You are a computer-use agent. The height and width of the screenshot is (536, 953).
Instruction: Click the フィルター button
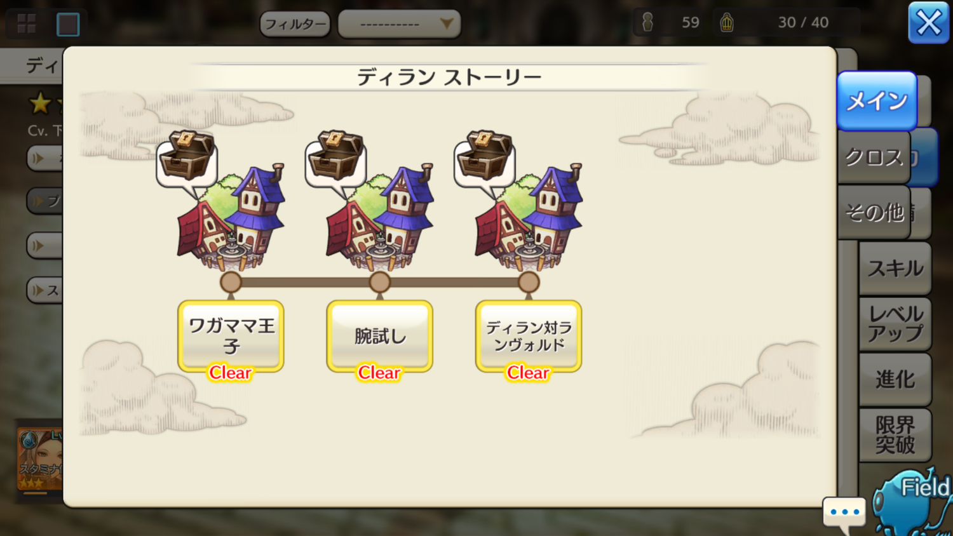point(295,24)
